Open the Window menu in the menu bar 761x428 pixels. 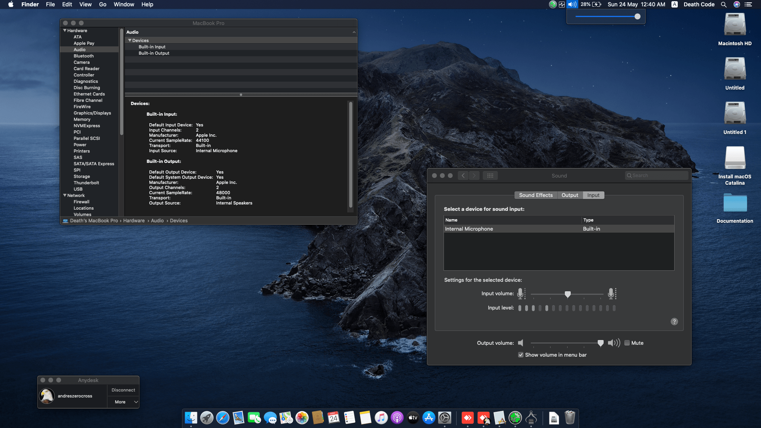click(x=124, y=4)
